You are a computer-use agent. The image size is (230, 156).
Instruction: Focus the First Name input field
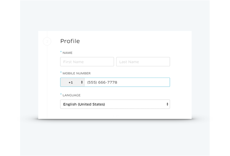[x=87, y=62]
